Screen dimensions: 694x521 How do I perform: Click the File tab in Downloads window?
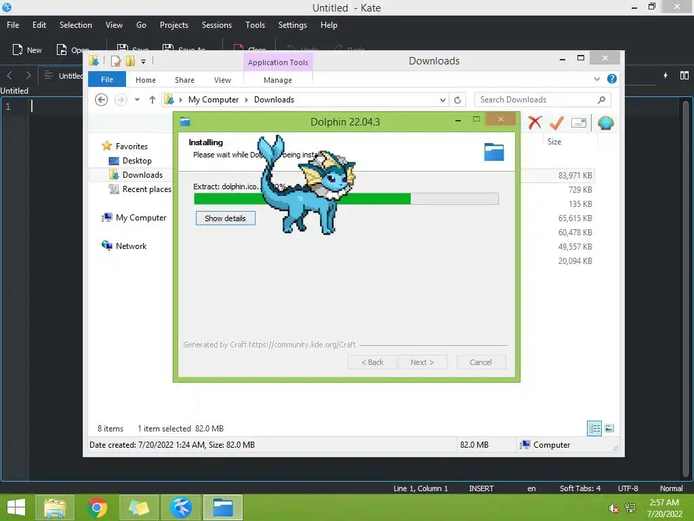point(107,79)
